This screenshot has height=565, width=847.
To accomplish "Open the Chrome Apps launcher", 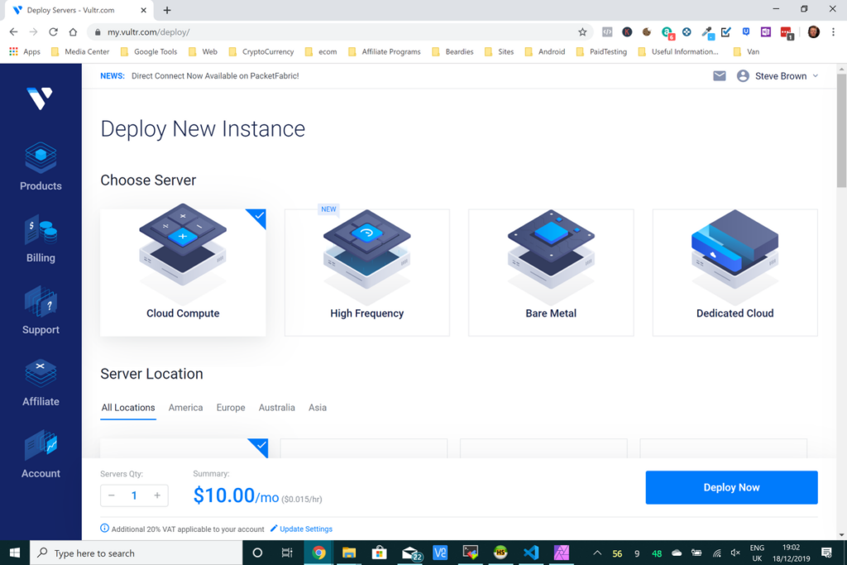I will 24,52.
